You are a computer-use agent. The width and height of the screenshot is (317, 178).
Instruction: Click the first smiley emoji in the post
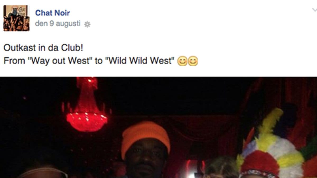(x=182, y=61)
